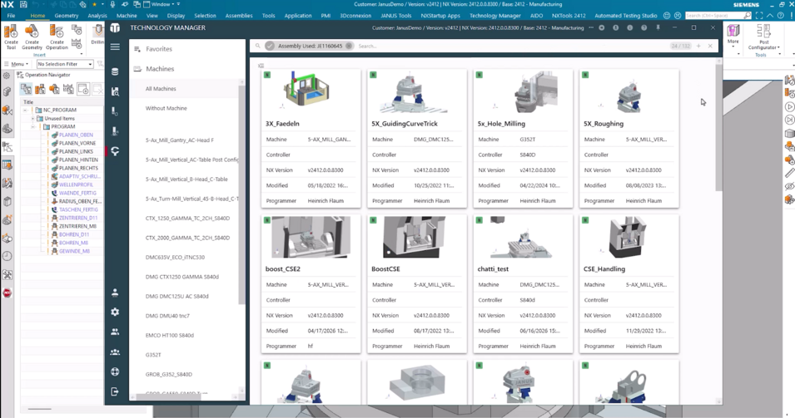795x418 pixels.
Task: Open the Menu dropdown in NX
Action: coord(16,64)
